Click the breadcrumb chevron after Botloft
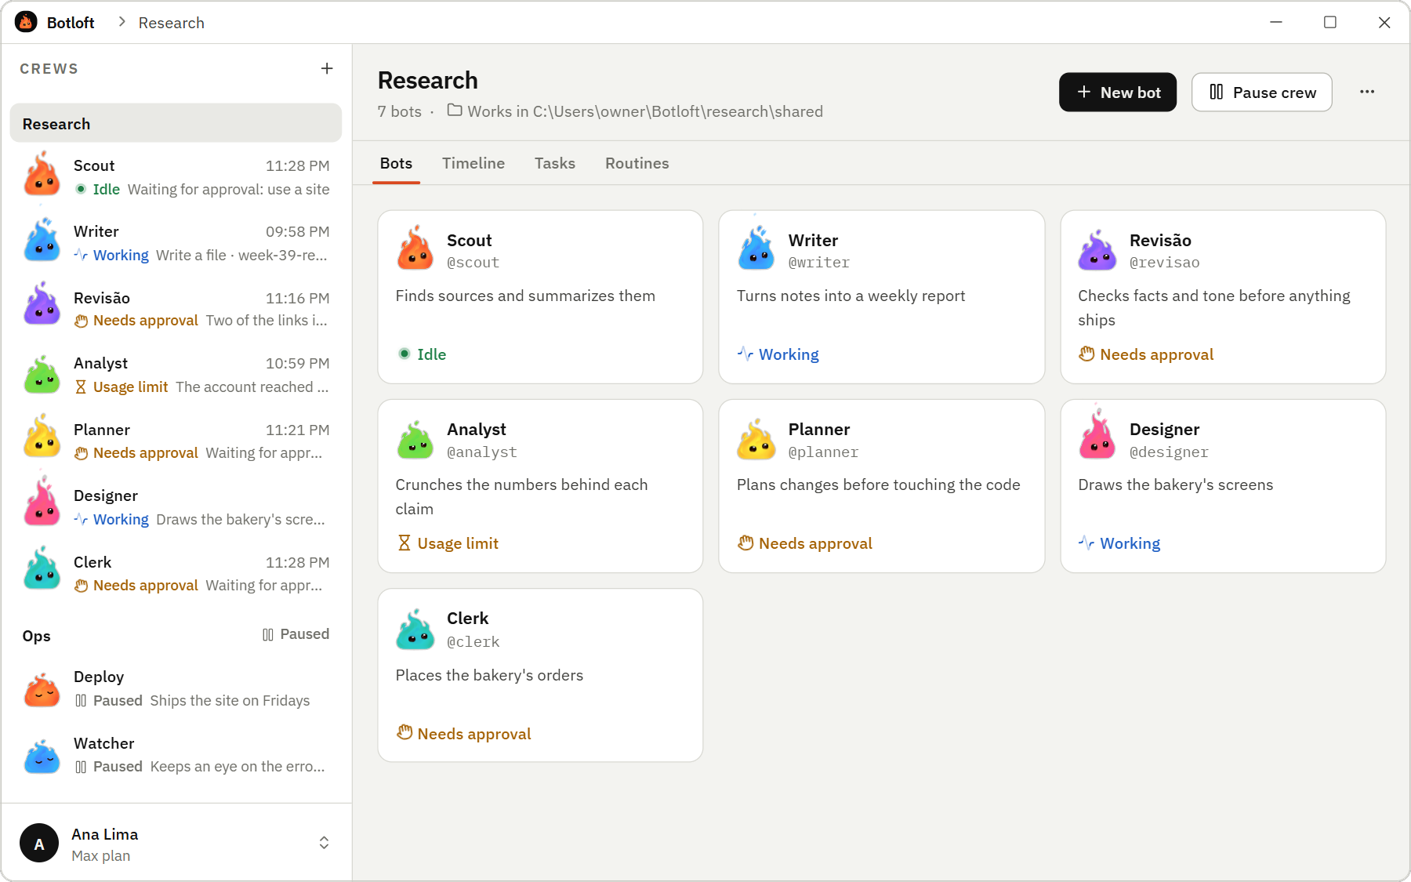 click(x=122, y=22)
